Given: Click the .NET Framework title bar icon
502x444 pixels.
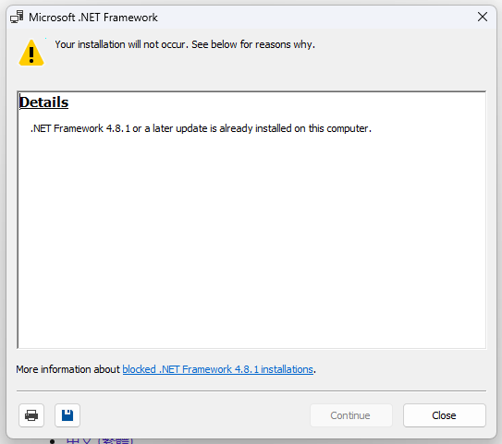Looking at the screenshot, I should pos(17,17).
